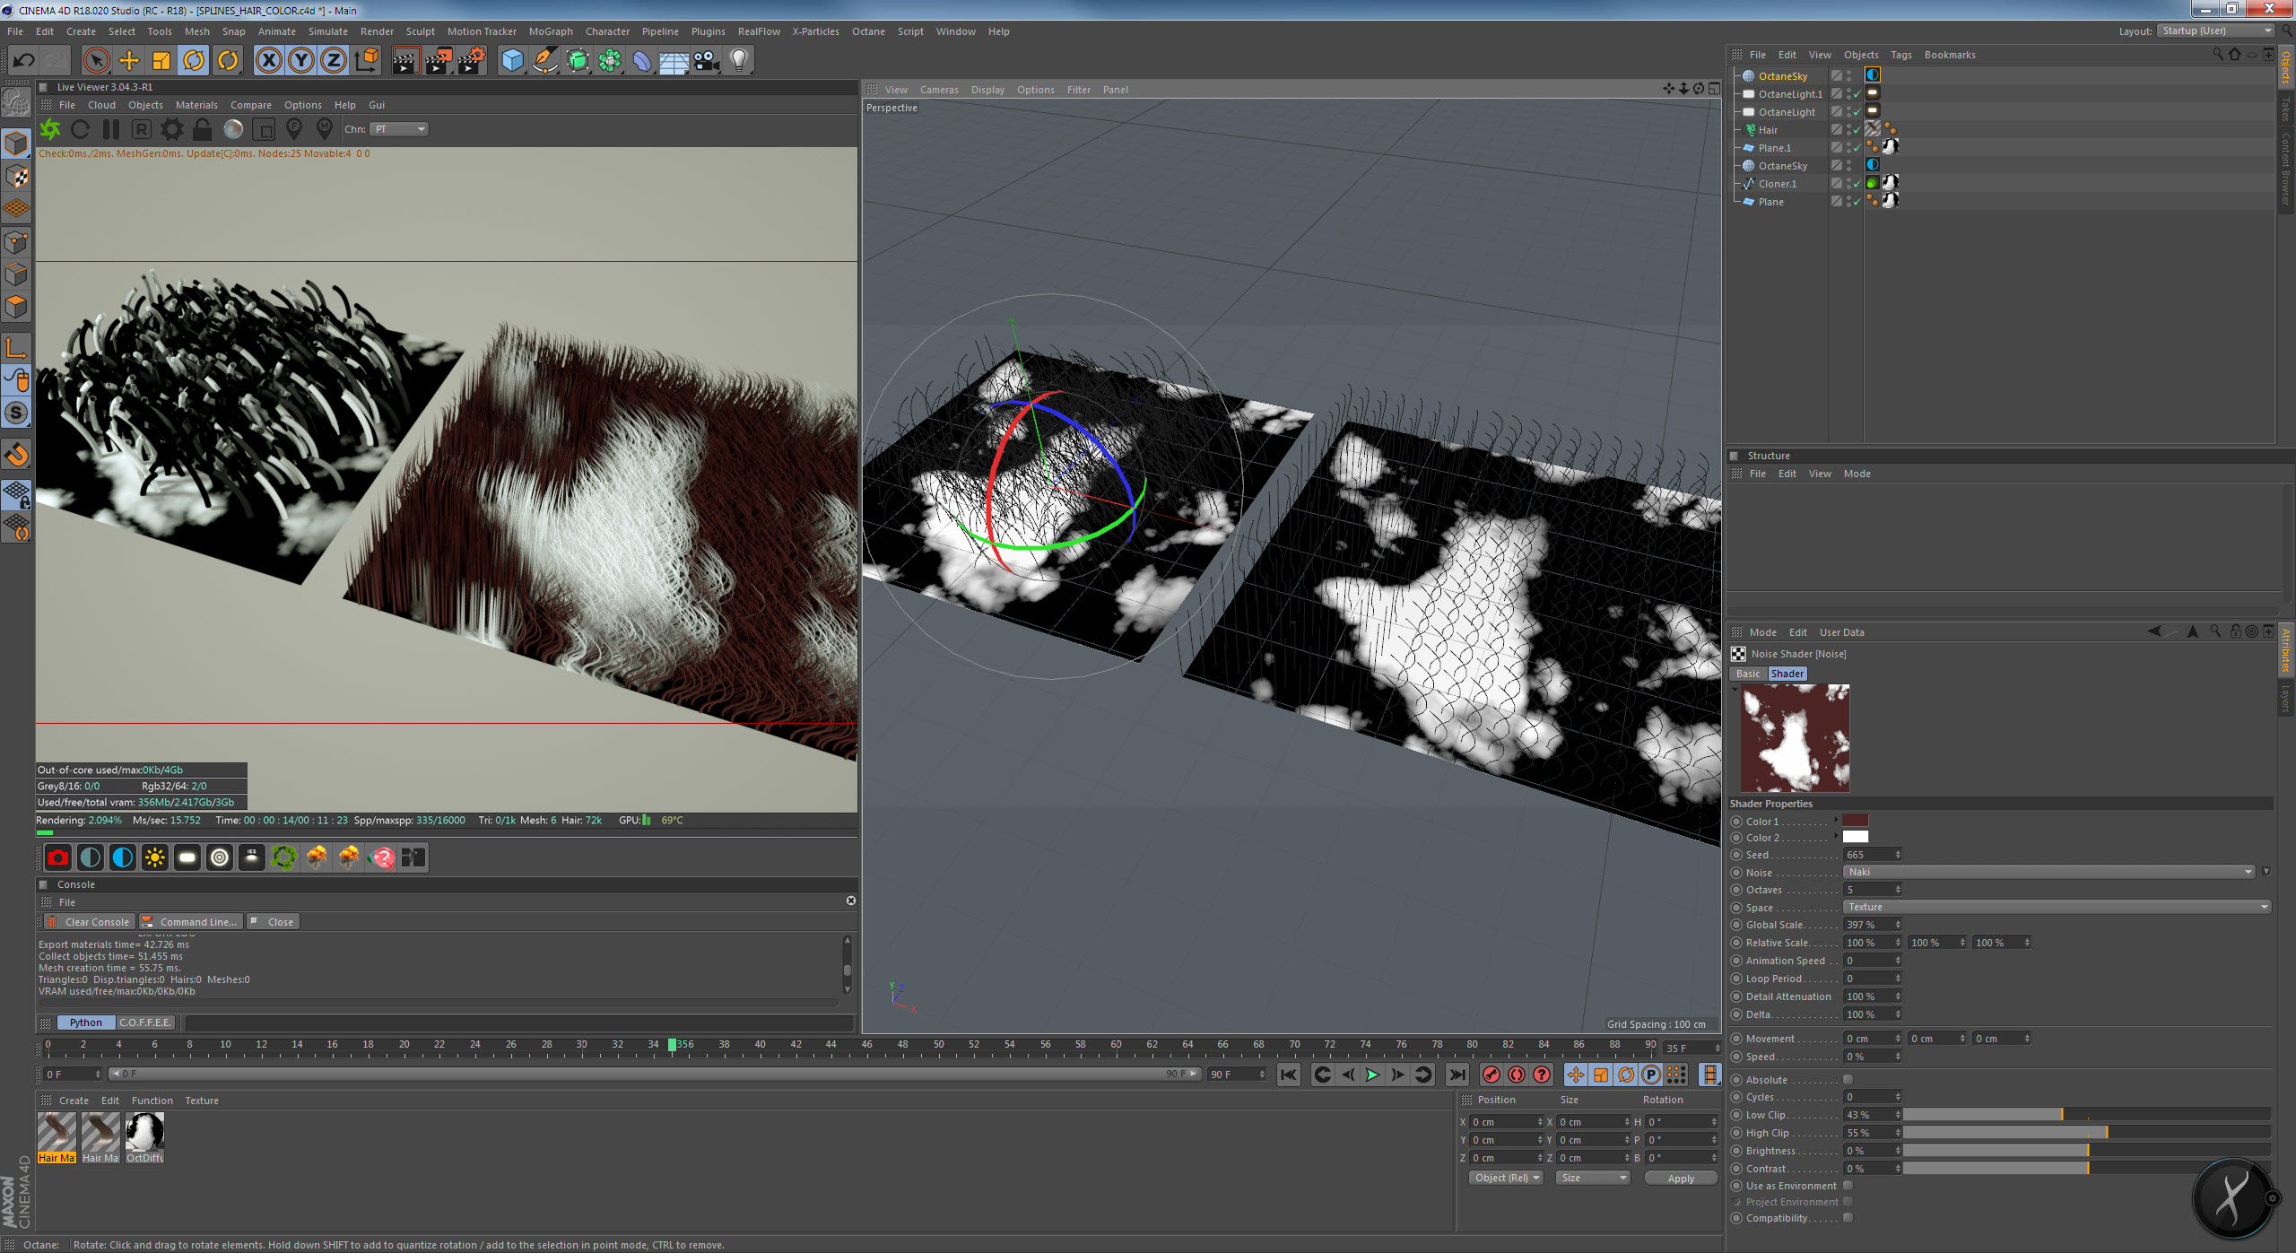Viewport: 2296px width, 1253px height.
Task: Add a Cube primitive object
Action: (x=512, y=60)
